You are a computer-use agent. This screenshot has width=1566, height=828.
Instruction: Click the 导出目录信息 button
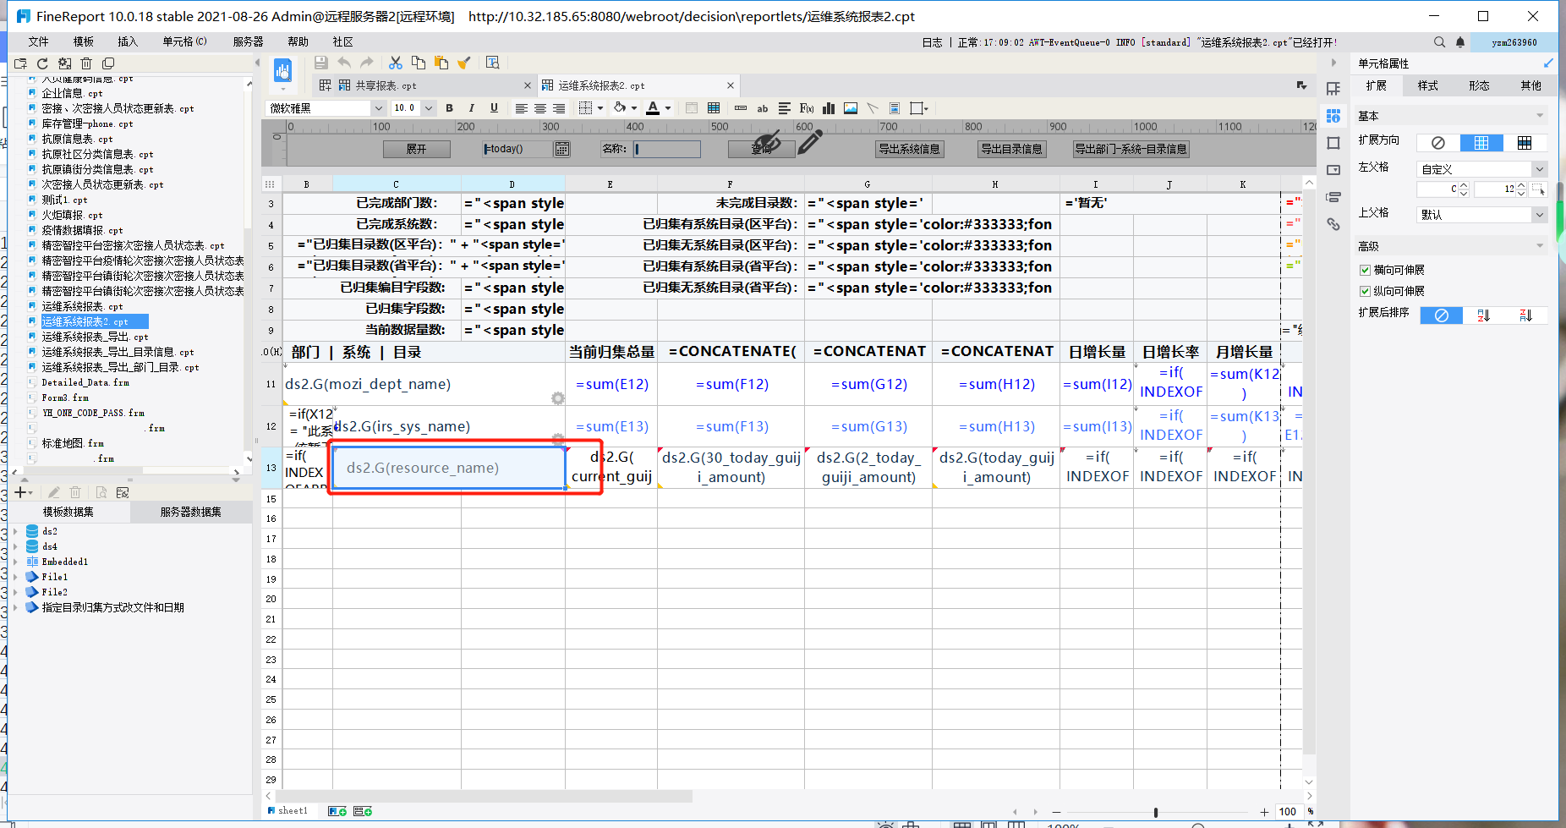1011,149
